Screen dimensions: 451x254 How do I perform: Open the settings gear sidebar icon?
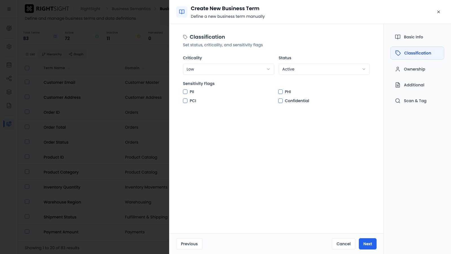pyautogui.click(x=9, y=46)
